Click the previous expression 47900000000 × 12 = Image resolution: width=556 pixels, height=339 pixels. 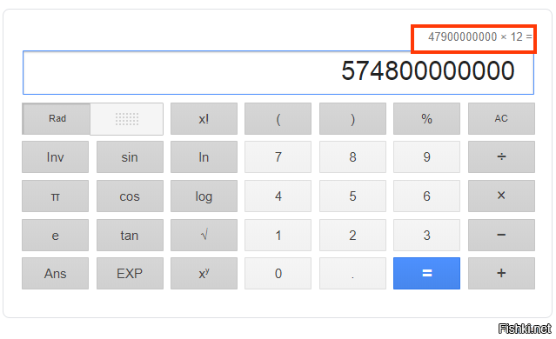tap(480, 37)
